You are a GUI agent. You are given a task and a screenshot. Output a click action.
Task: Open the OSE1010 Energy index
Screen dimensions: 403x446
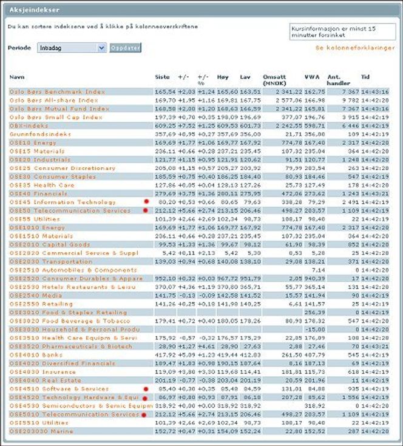37,228
